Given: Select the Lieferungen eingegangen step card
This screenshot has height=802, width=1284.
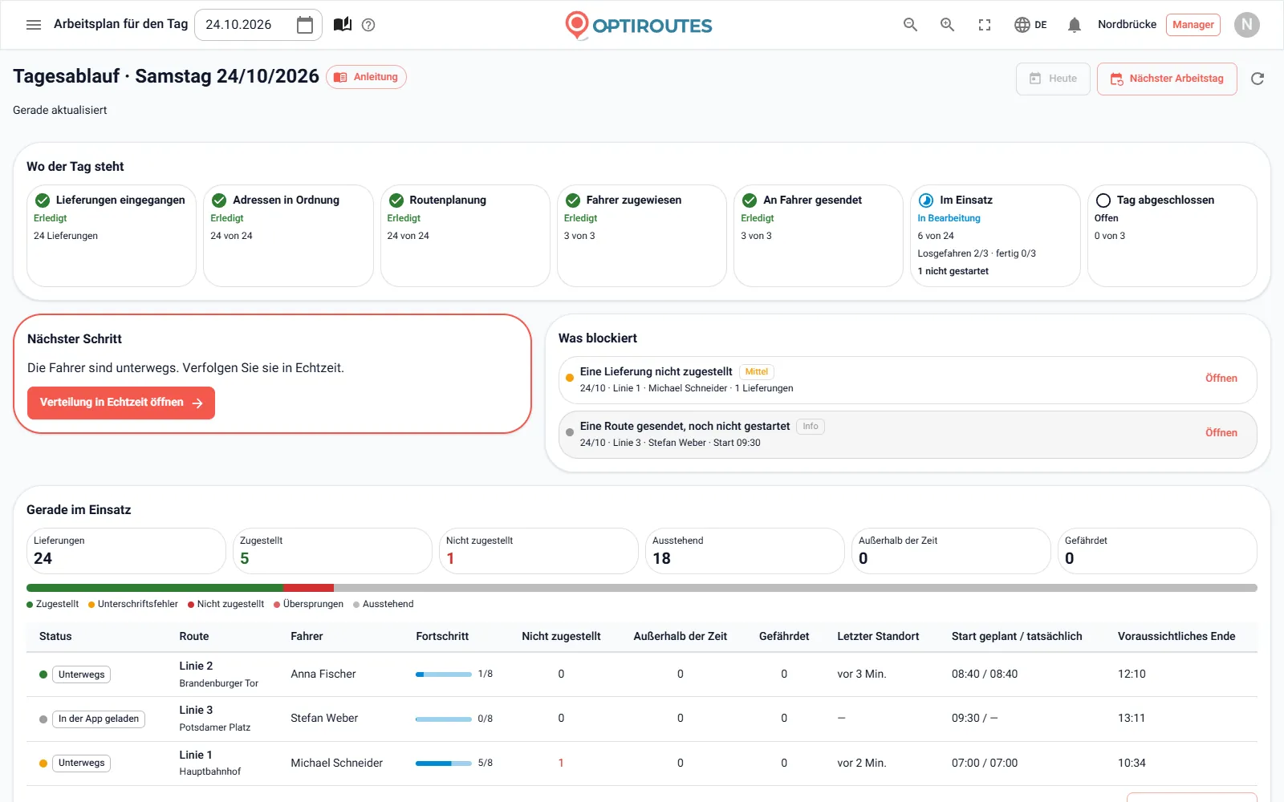Looking at the screenshot, I should (112, 236).
